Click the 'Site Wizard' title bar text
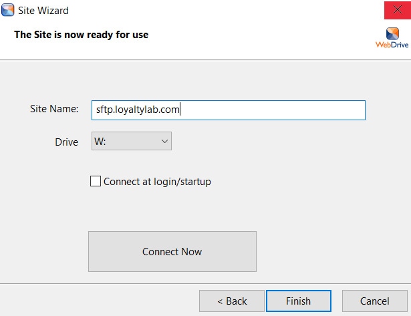This screenshot has width=411, height=316. pyautogui.click(x=43, y=11)
